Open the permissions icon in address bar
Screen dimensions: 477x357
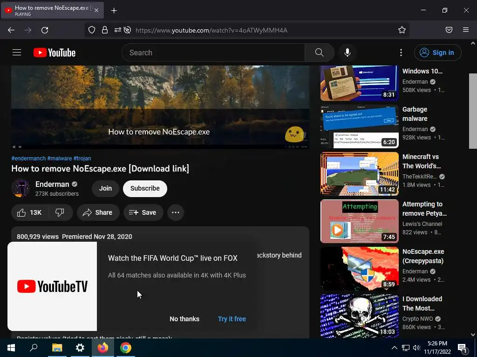coord(117,30)
